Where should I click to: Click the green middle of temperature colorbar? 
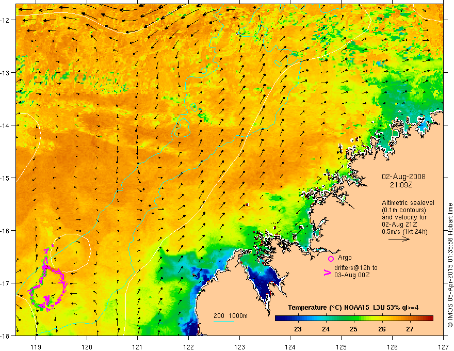click(x=354, y=318)
